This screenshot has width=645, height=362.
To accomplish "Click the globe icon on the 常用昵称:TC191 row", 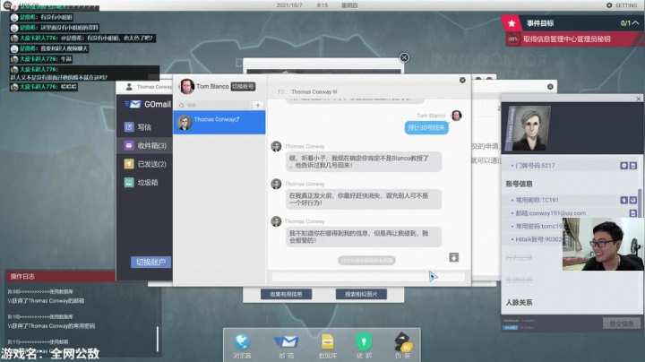I will (633, 200).
